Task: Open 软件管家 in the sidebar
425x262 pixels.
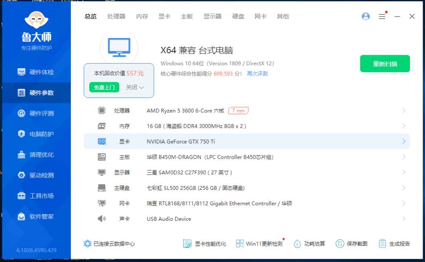Action: coord(36,216)
